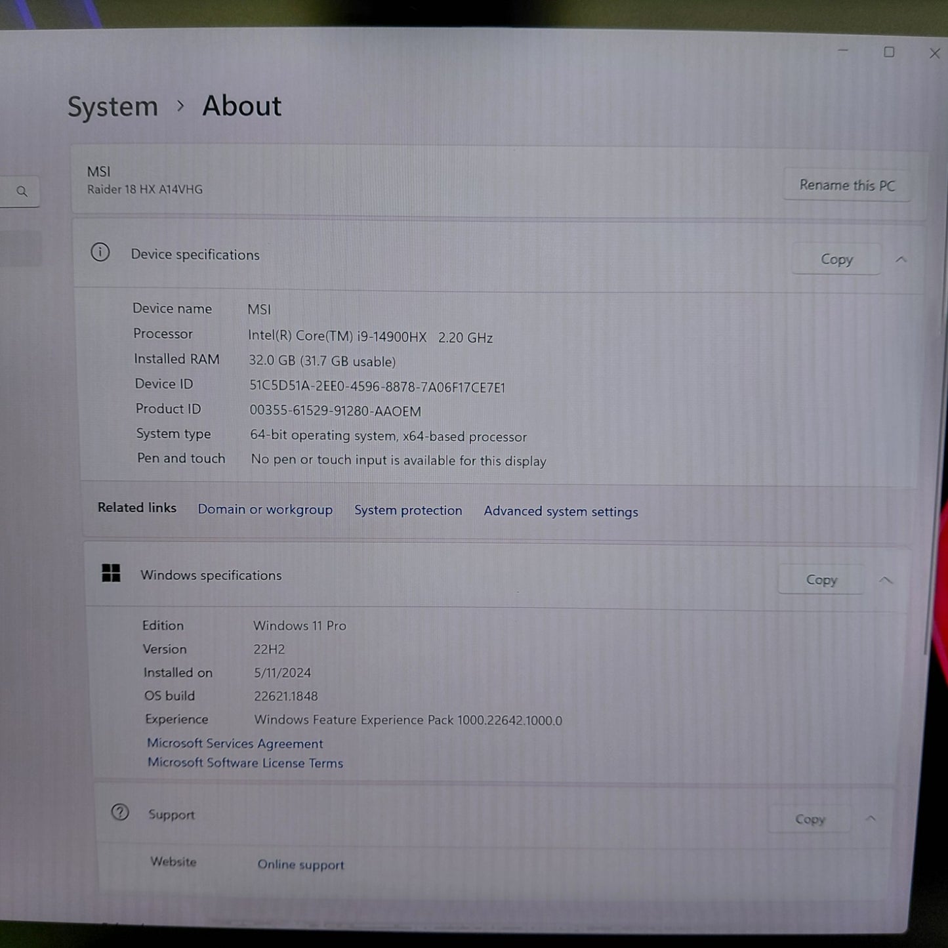Click the Windows specifications heading text
Image resolution: width=948 pixels, height=948 pixels.
211,575
